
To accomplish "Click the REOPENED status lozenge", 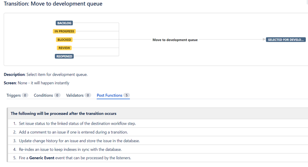I will point(64,56).
